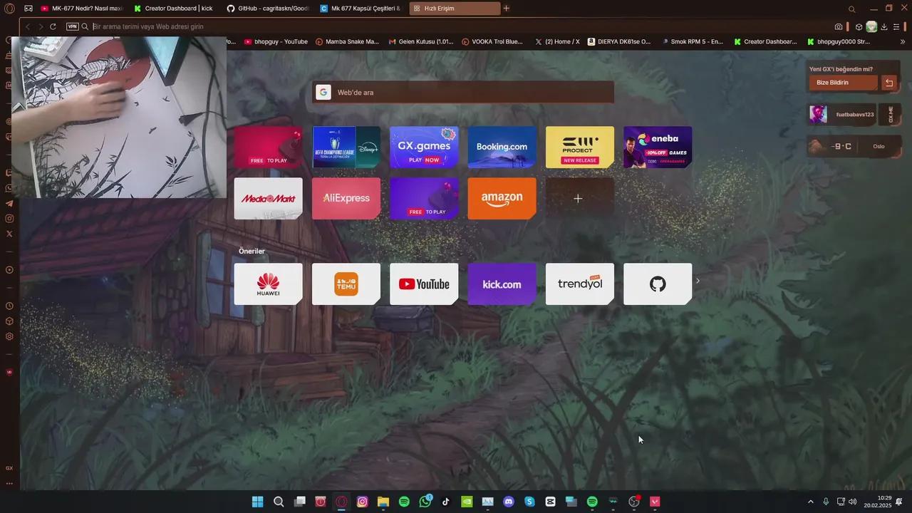Open the downloads icon in the toolbar

[884, 26]
